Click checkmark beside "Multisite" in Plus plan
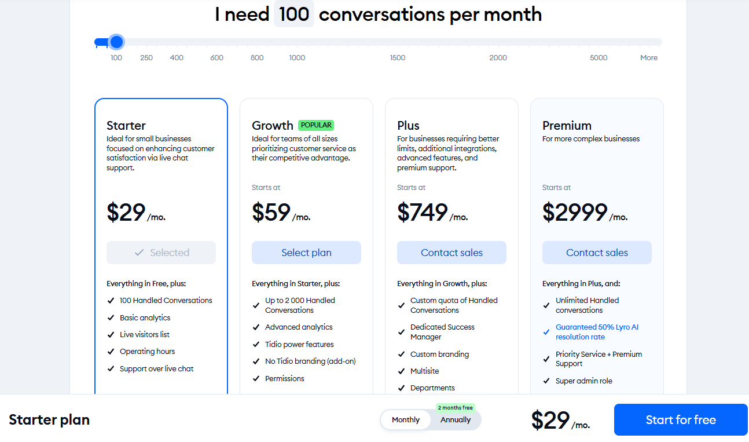749x442 pixels. [x=402, y=371]
